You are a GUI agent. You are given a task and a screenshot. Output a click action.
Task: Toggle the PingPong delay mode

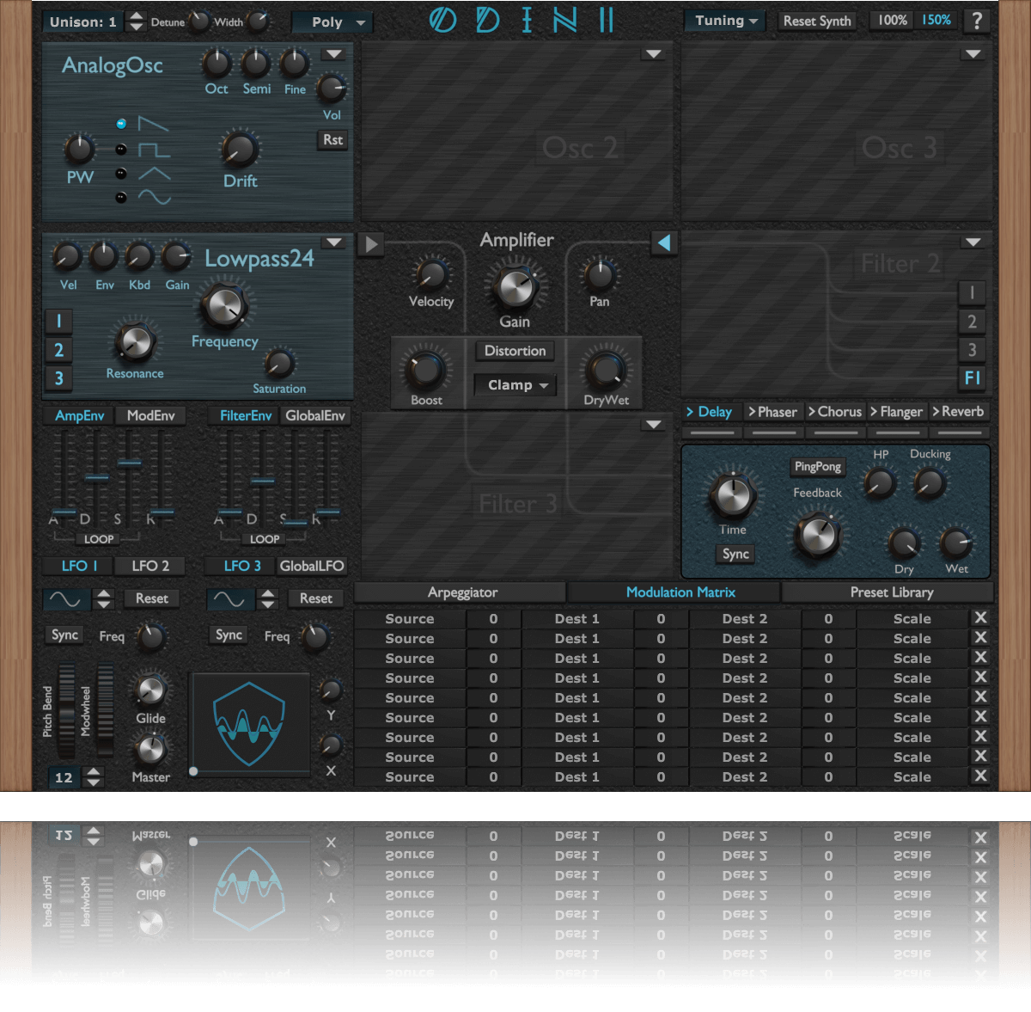(818, 467)
